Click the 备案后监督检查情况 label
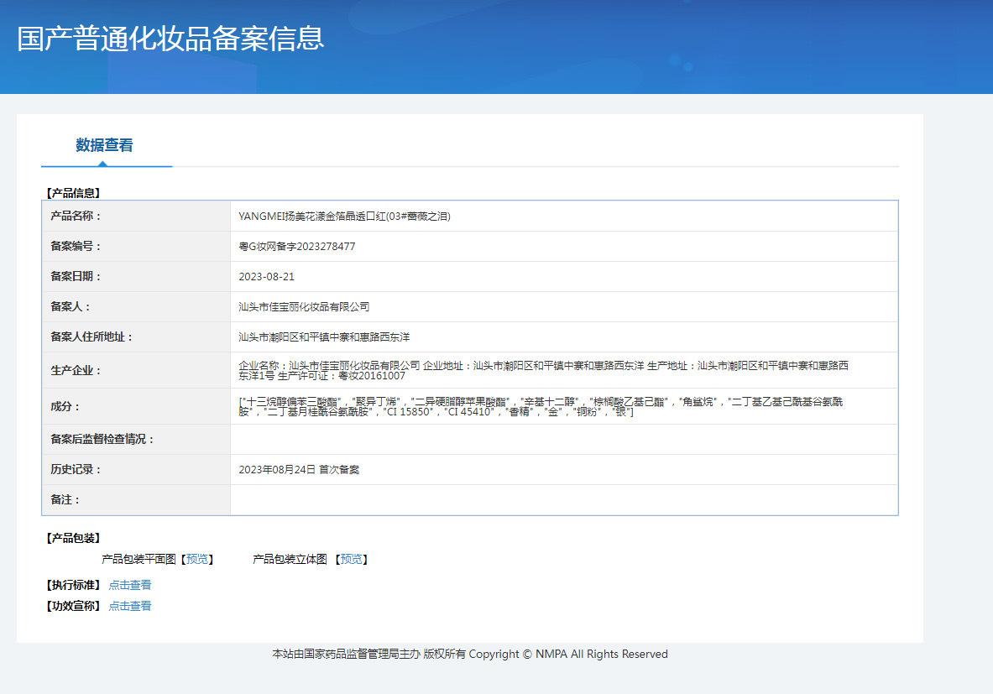This screenshot has height=694, width=993. 102,439
